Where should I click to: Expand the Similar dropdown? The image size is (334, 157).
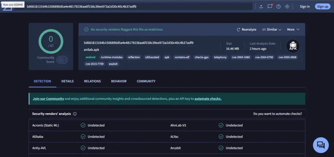pyautogui.click(x=272, y=30)
